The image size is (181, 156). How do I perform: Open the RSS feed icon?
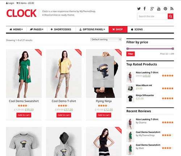[x=172, y=9]
